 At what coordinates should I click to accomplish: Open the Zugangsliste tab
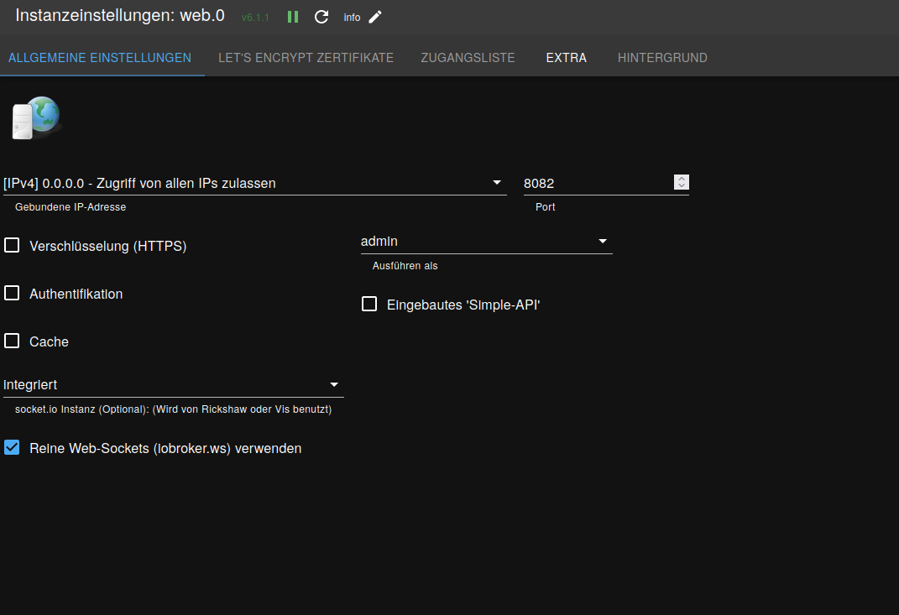pos(468,58)
